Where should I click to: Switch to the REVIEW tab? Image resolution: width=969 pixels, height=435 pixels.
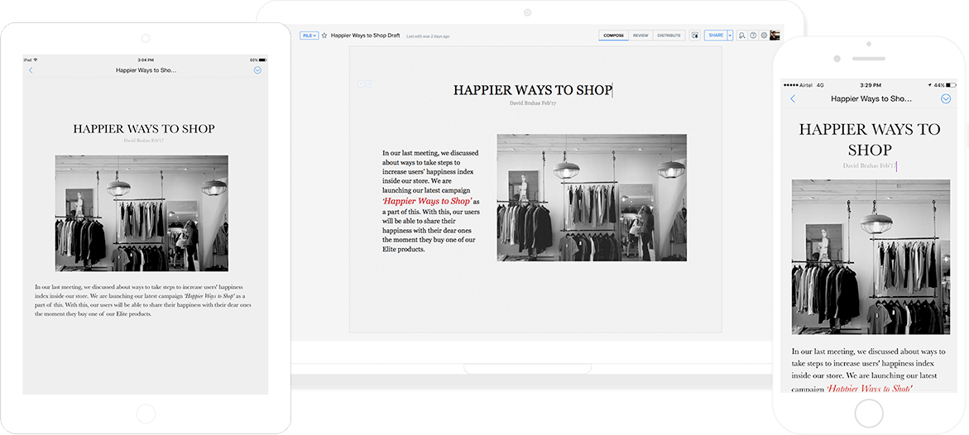640,36
